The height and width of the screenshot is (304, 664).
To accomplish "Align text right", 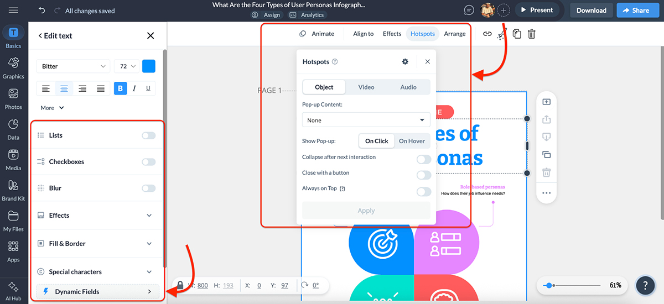I will (x=82, y=88).
